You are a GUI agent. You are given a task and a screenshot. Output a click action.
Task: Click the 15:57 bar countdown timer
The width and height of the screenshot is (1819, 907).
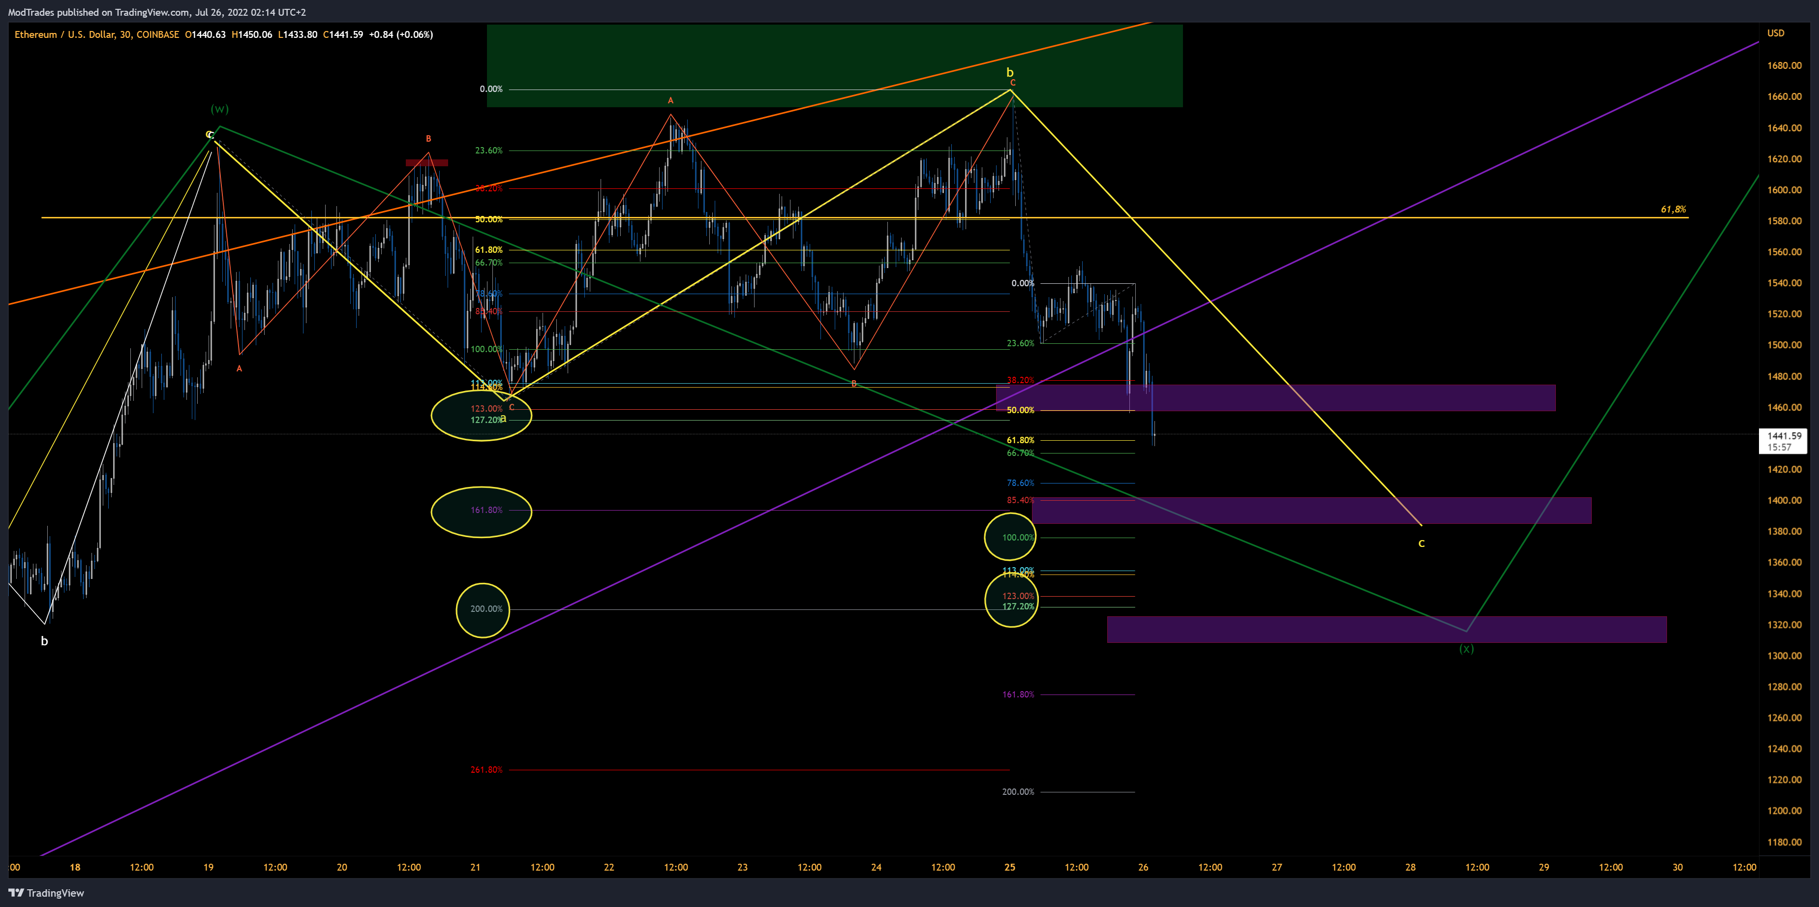1779,448
